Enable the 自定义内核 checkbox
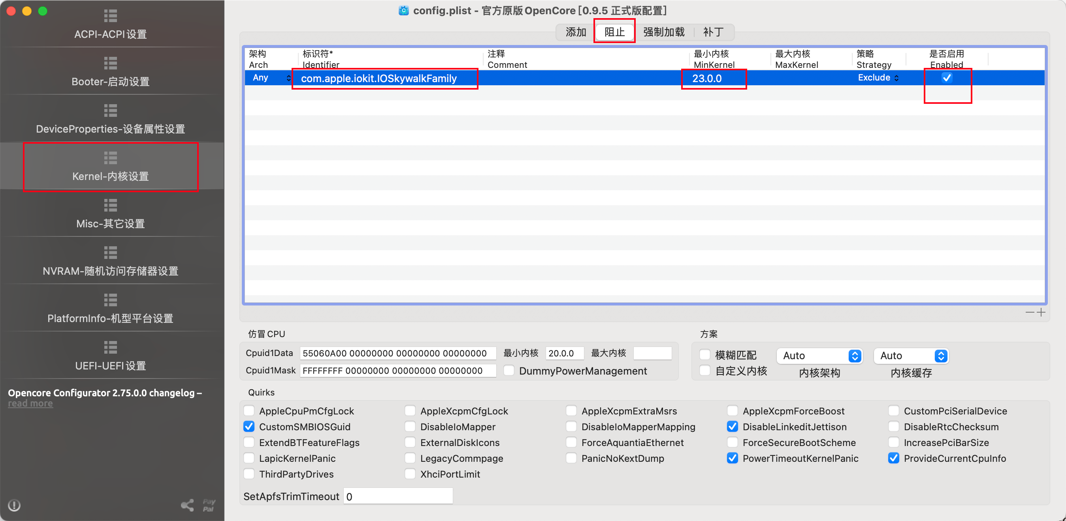The height and width of the screenshot is (521, 1066). 705,371
